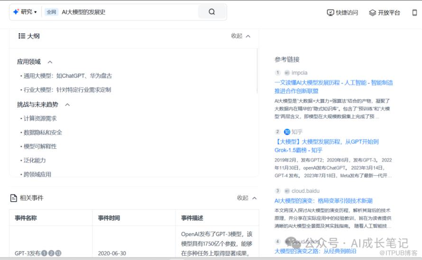This screenshot has height=260, width=422.
Task: Select outline item 跨领域应用
Action: pyautogui.click(x=37, y=174)
